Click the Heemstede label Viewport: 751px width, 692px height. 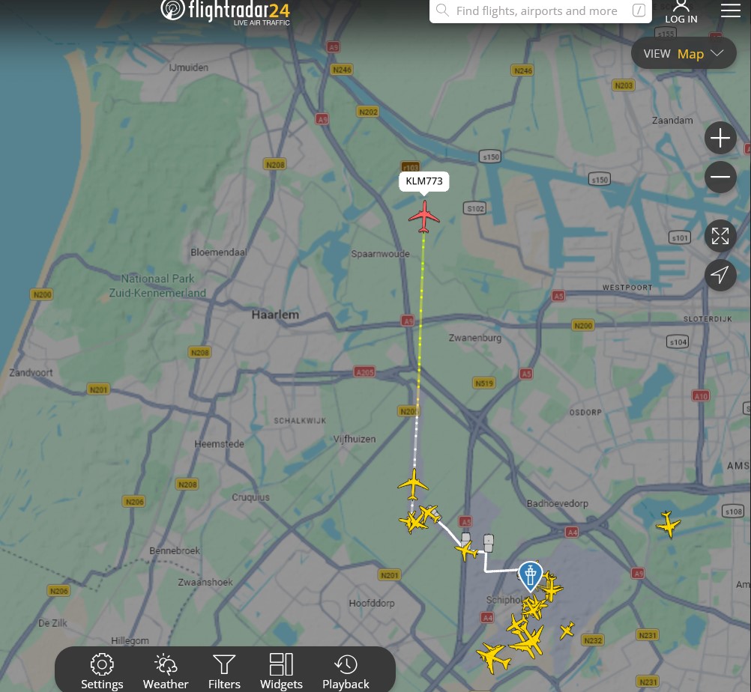point(220,444)
